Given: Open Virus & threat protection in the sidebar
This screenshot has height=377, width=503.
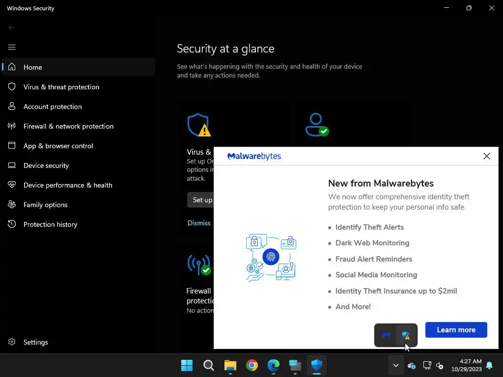Looking at the screenshot, I should [79, 87].
